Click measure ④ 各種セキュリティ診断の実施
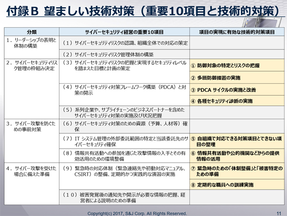The height and width of the screenshot is (216, 287). 237,101
